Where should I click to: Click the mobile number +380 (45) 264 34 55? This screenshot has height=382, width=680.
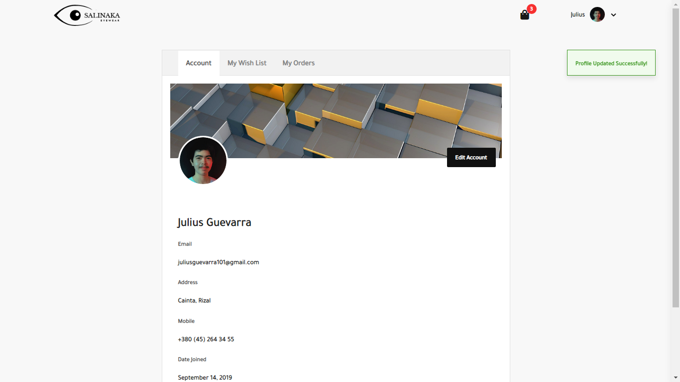pos(206,339)
